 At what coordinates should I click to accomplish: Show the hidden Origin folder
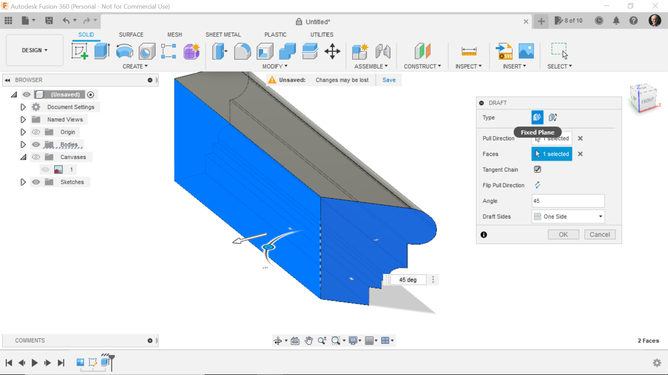coord(36,132)
